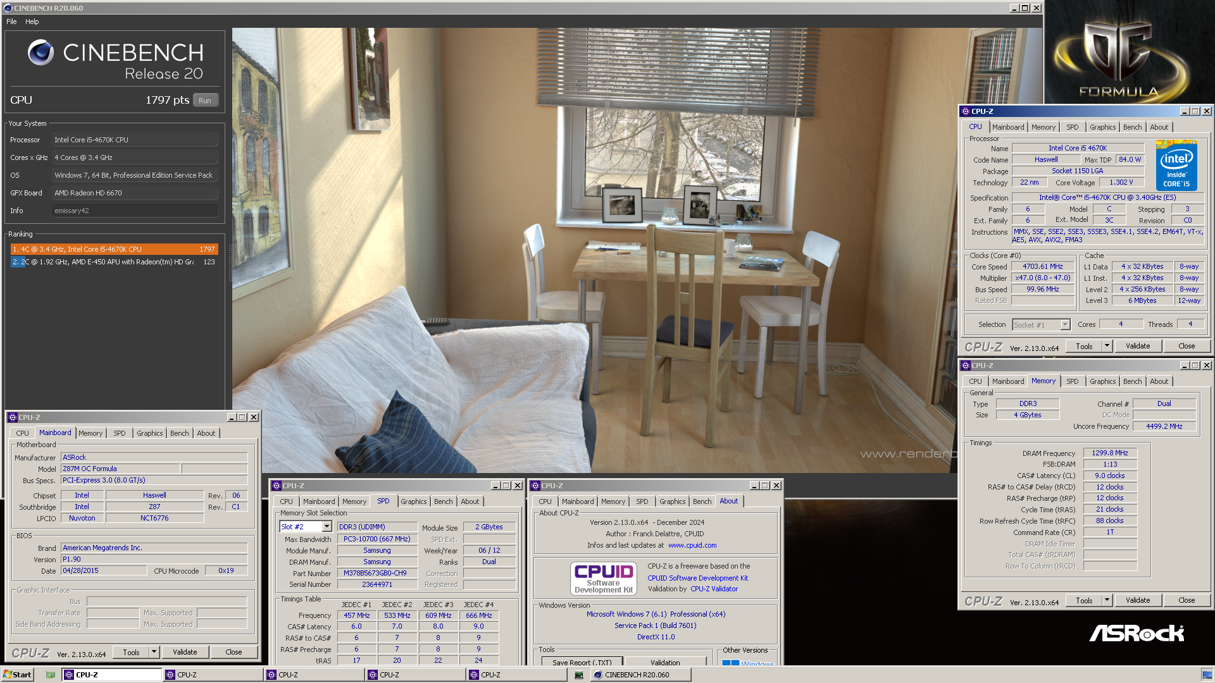The width and height of the screenshot is (1215, 683).
Task: Click Validate in the Memory CPU-Z window
Action: (x=1138, y=600)
